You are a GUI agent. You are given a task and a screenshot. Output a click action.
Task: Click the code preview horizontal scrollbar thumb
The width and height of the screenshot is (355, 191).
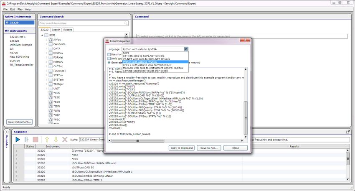138,141
